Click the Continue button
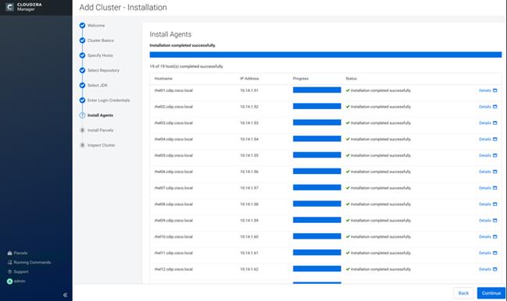 [x=491, y=293]
